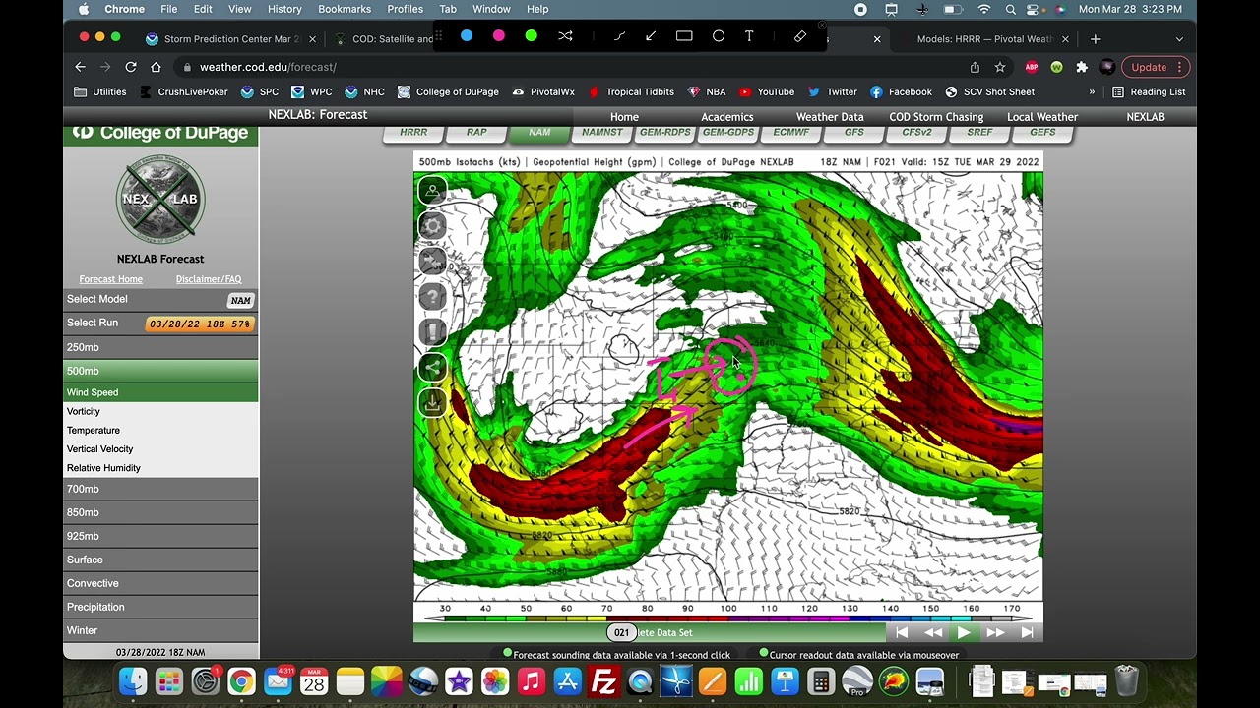The width and height of the screenshot is (1260, 708).
Task: Select the text annotation tool
Action: pos(749,36)
